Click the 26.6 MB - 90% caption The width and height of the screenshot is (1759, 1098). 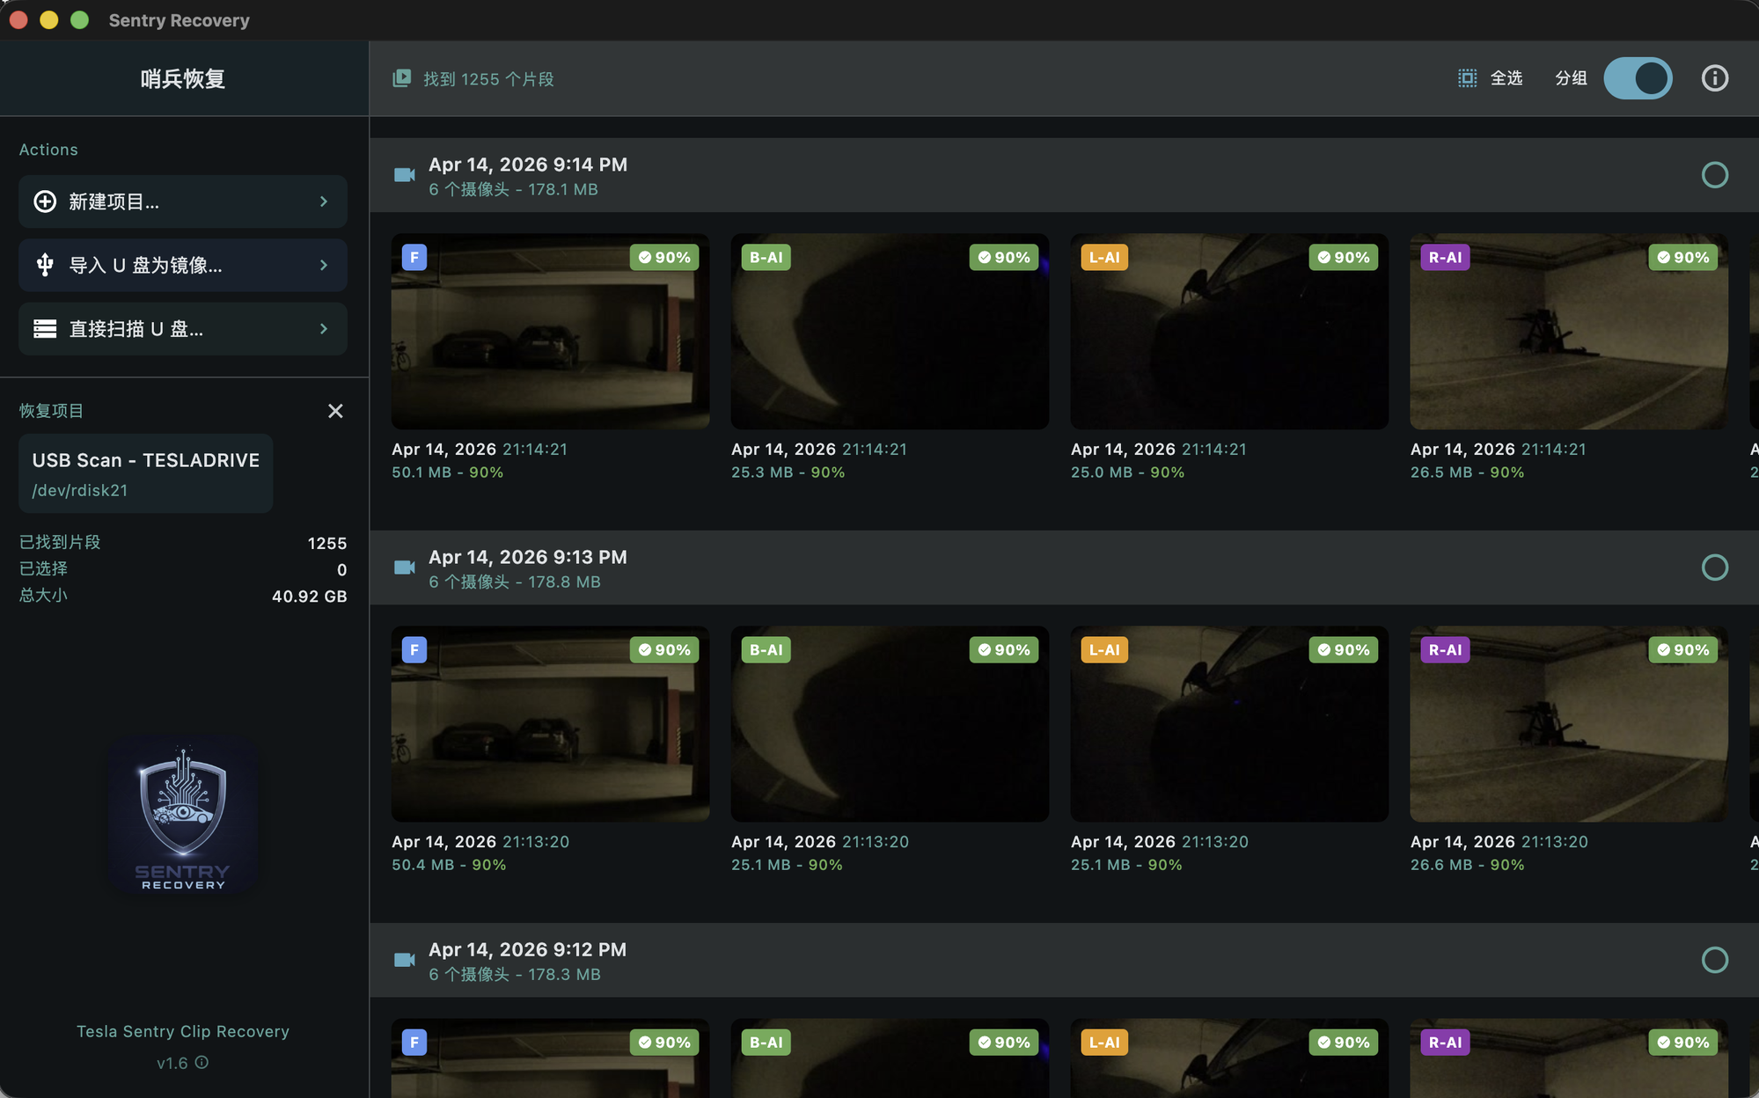[1468, 865]
